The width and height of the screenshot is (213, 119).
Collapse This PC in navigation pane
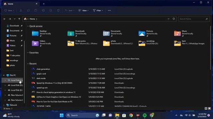pos(4,75)
